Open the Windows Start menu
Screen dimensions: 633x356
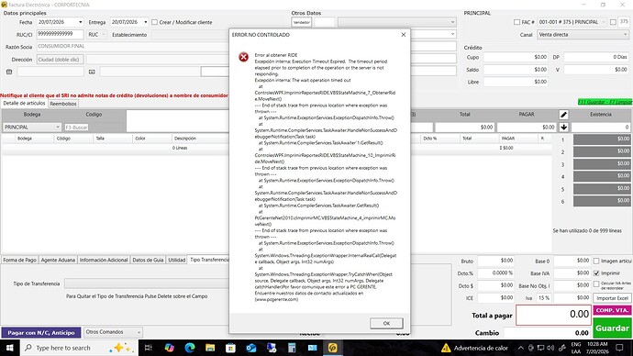point(10,348)
